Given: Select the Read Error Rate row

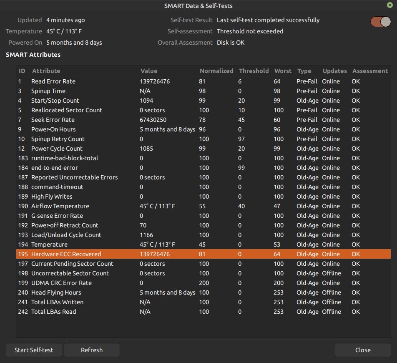Looking at the screenshot, I should pos(204,81).
